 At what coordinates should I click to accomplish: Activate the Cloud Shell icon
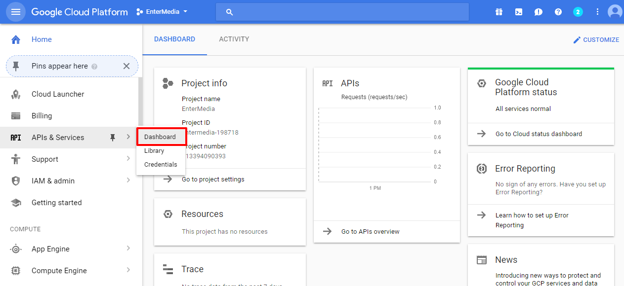click(x=519, y=12)
